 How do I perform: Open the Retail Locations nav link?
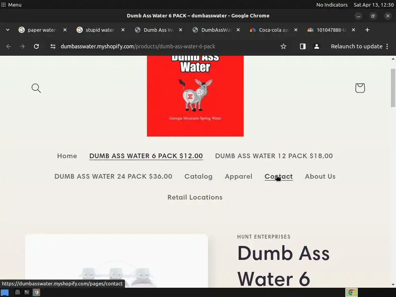(195, 197)
